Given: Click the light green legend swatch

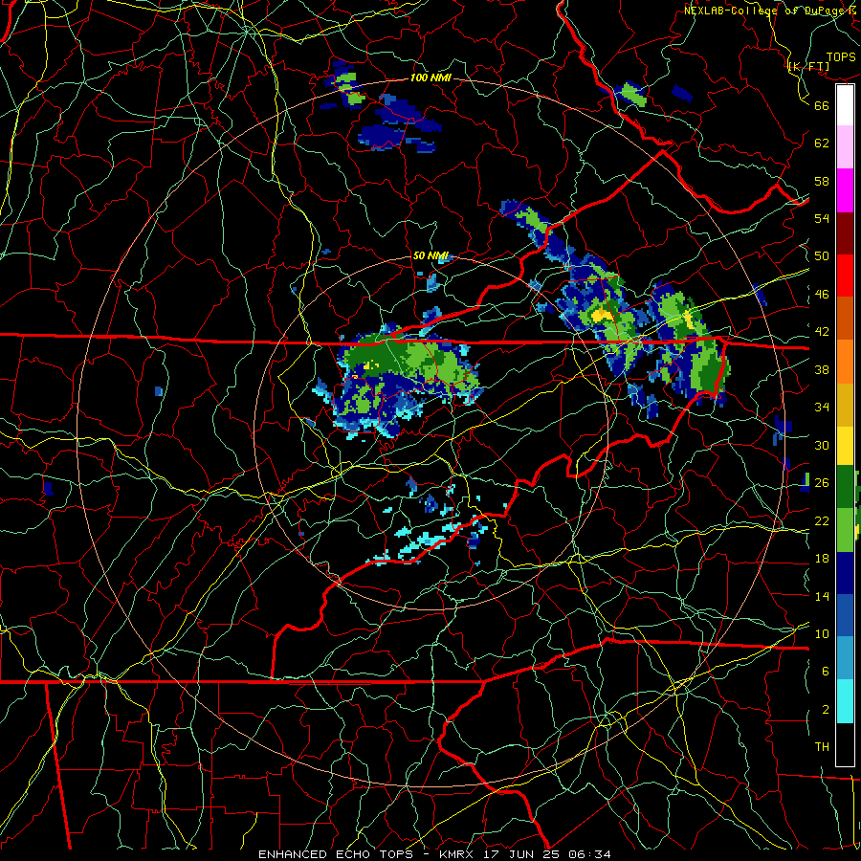Looking at the screenshot, I should (845, 530).
